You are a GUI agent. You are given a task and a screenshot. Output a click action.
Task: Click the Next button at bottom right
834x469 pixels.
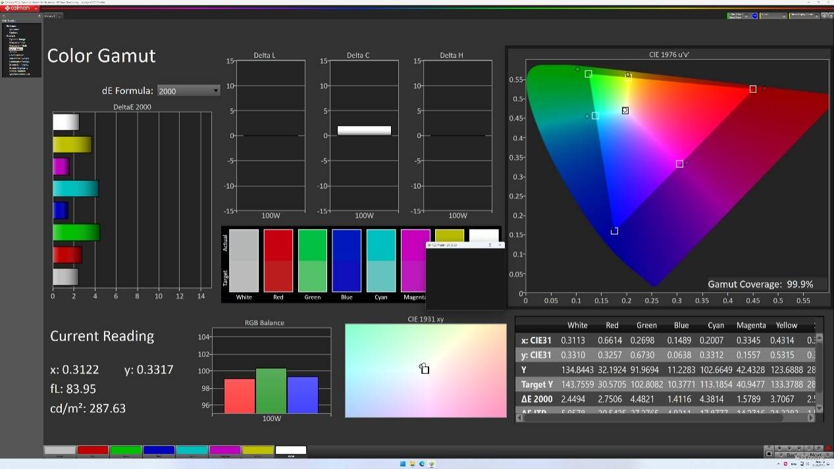tap(816, 455)
